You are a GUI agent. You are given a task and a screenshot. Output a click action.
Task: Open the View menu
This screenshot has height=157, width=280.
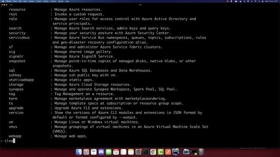[25, 1]
